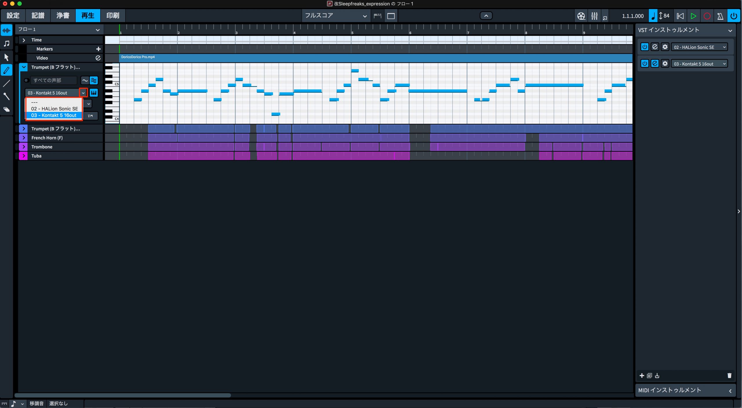The height and width of the screenshot is (408, 742).
Task: Select the drumstick percussion tool
Action: (x=6, y=96)
